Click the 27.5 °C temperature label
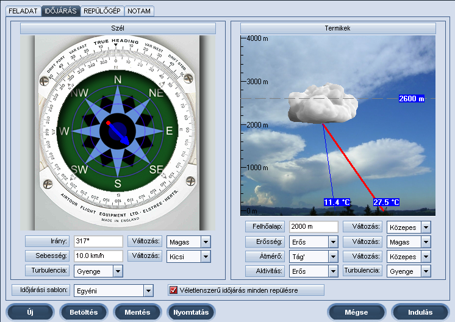 click(x=386, y=202)
